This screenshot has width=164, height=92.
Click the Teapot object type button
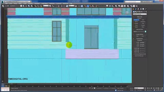[x=136, y=27]
